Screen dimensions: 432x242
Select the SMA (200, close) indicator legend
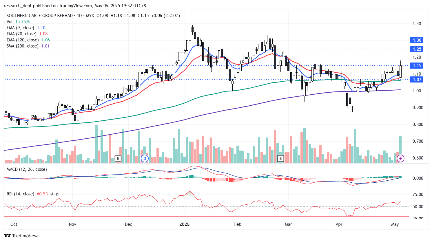coord(28,46)
